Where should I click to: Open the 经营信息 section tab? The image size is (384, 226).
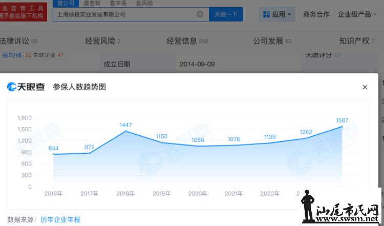(187, 41)
